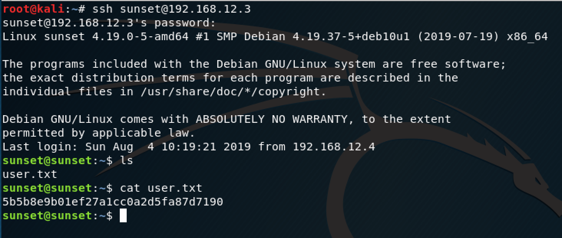562x238 pixels.
Task: Click the Last login timestamp line
Action: pyautogui.click(x=188, y=147)
